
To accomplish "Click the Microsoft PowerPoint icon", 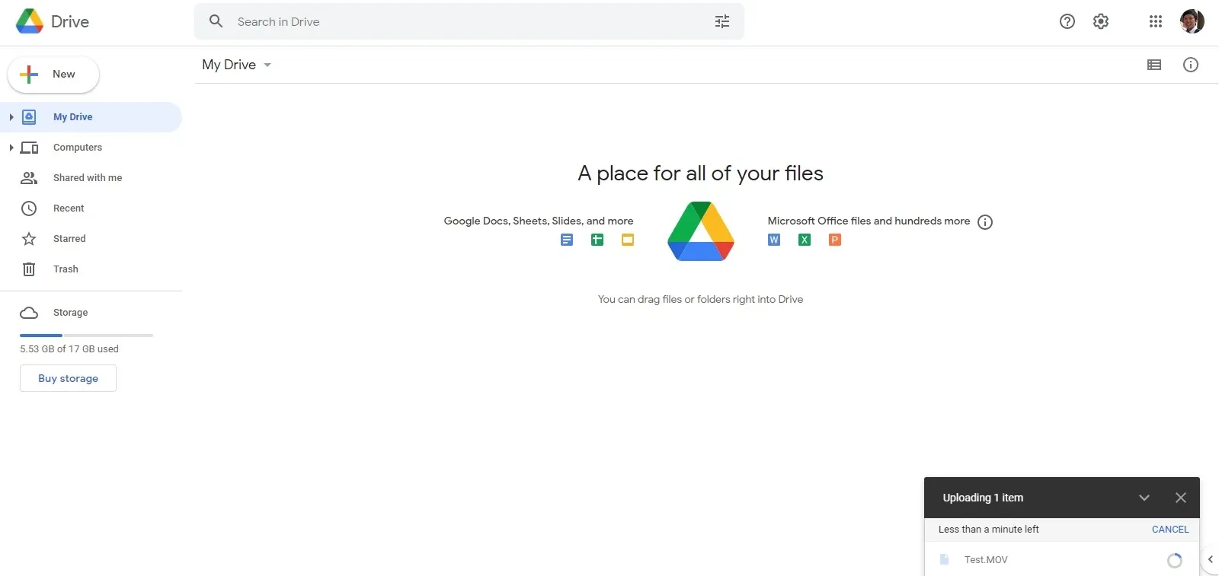I will click(835, 240).
